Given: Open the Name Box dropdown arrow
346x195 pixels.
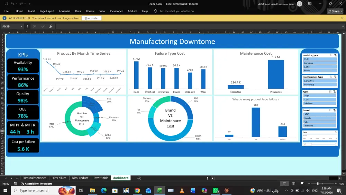Looking at the screenshot, I should click(21, 26).
